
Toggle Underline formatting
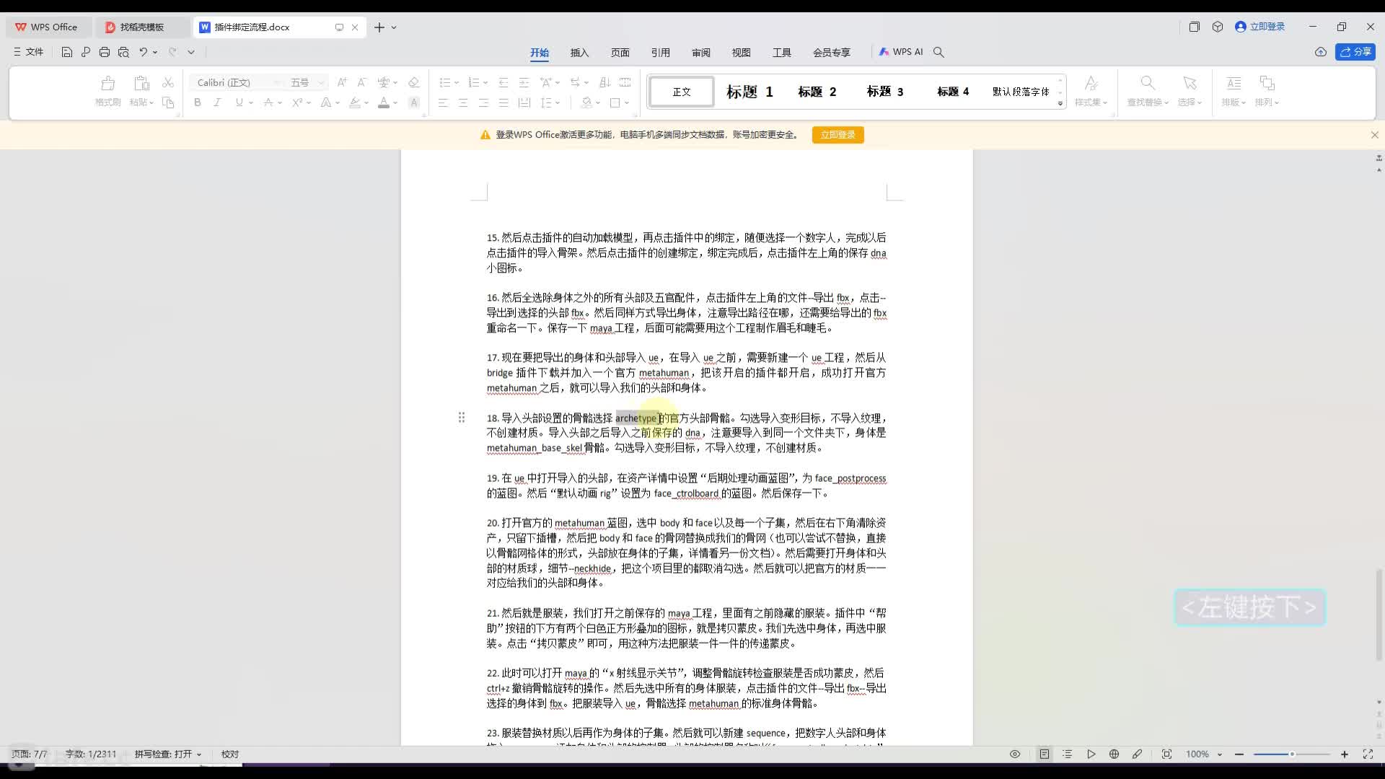point(239,102)
